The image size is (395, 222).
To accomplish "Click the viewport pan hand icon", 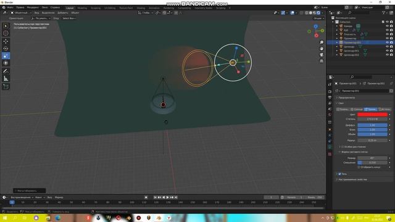I will (322, 49).
